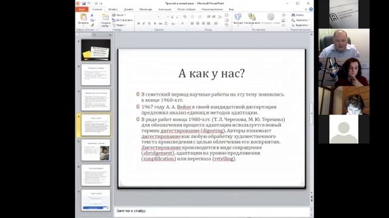Viewport: 389px width, 218px height.
Task: Switch to the Дизайн (Design) tab
Action: click(128, 9)
